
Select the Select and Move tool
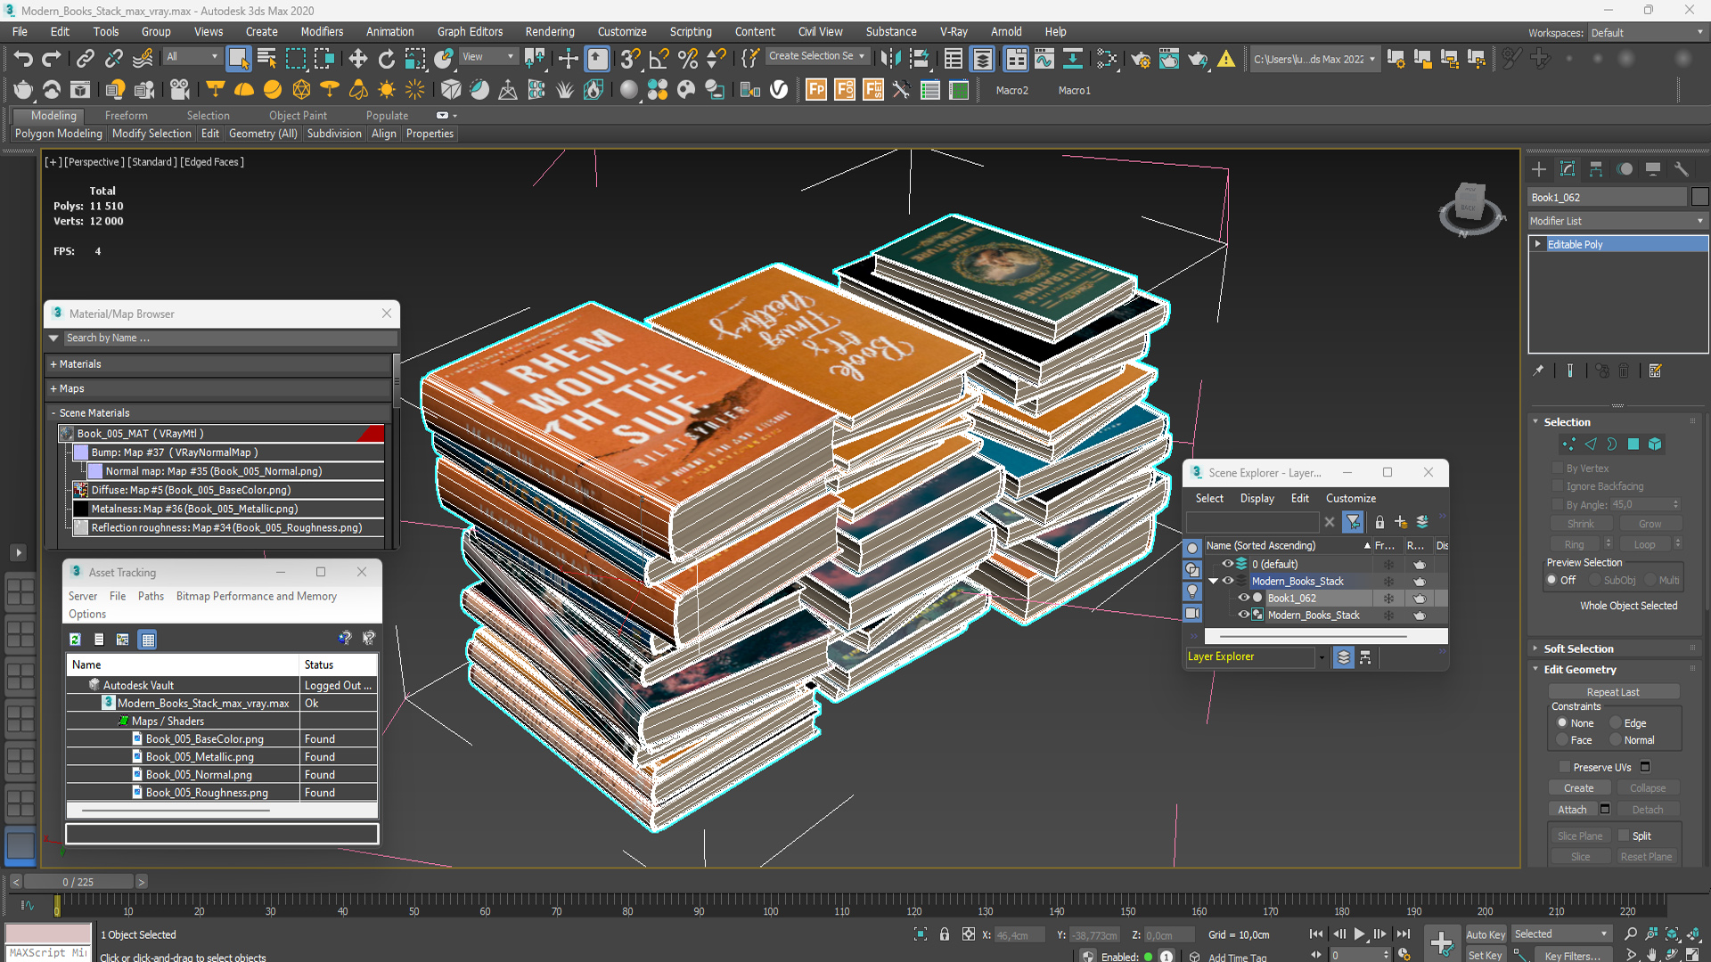[x=357, y=59]
